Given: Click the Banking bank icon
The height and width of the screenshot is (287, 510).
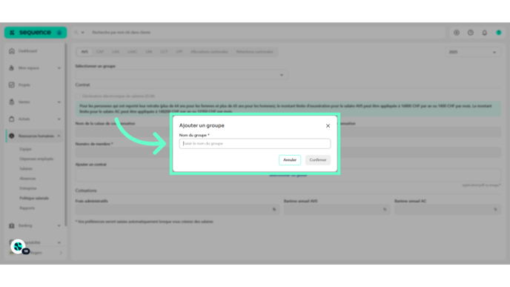Looking at the screenshot, I should click(x=12, y=225).
